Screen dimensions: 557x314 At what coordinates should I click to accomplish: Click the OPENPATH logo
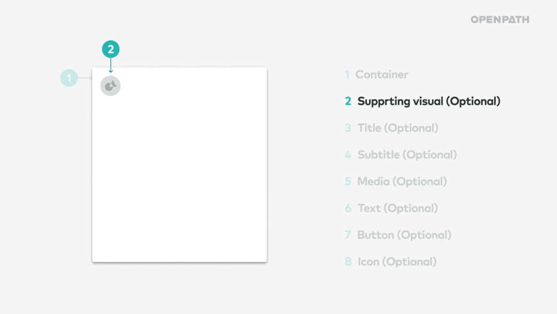click(500, 20)
